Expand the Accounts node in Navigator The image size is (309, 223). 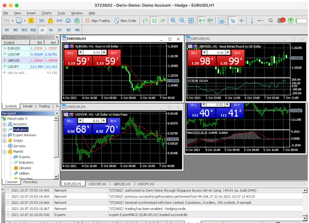click(x=4, y=124)
